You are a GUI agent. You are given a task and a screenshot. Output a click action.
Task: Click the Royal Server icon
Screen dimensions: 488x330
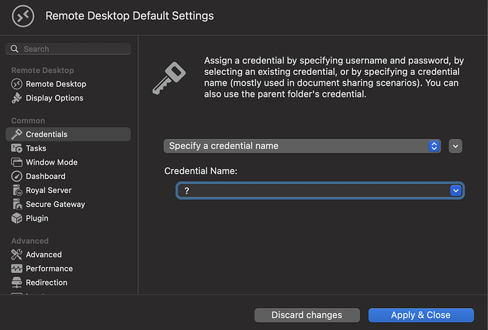click(17, 190)
